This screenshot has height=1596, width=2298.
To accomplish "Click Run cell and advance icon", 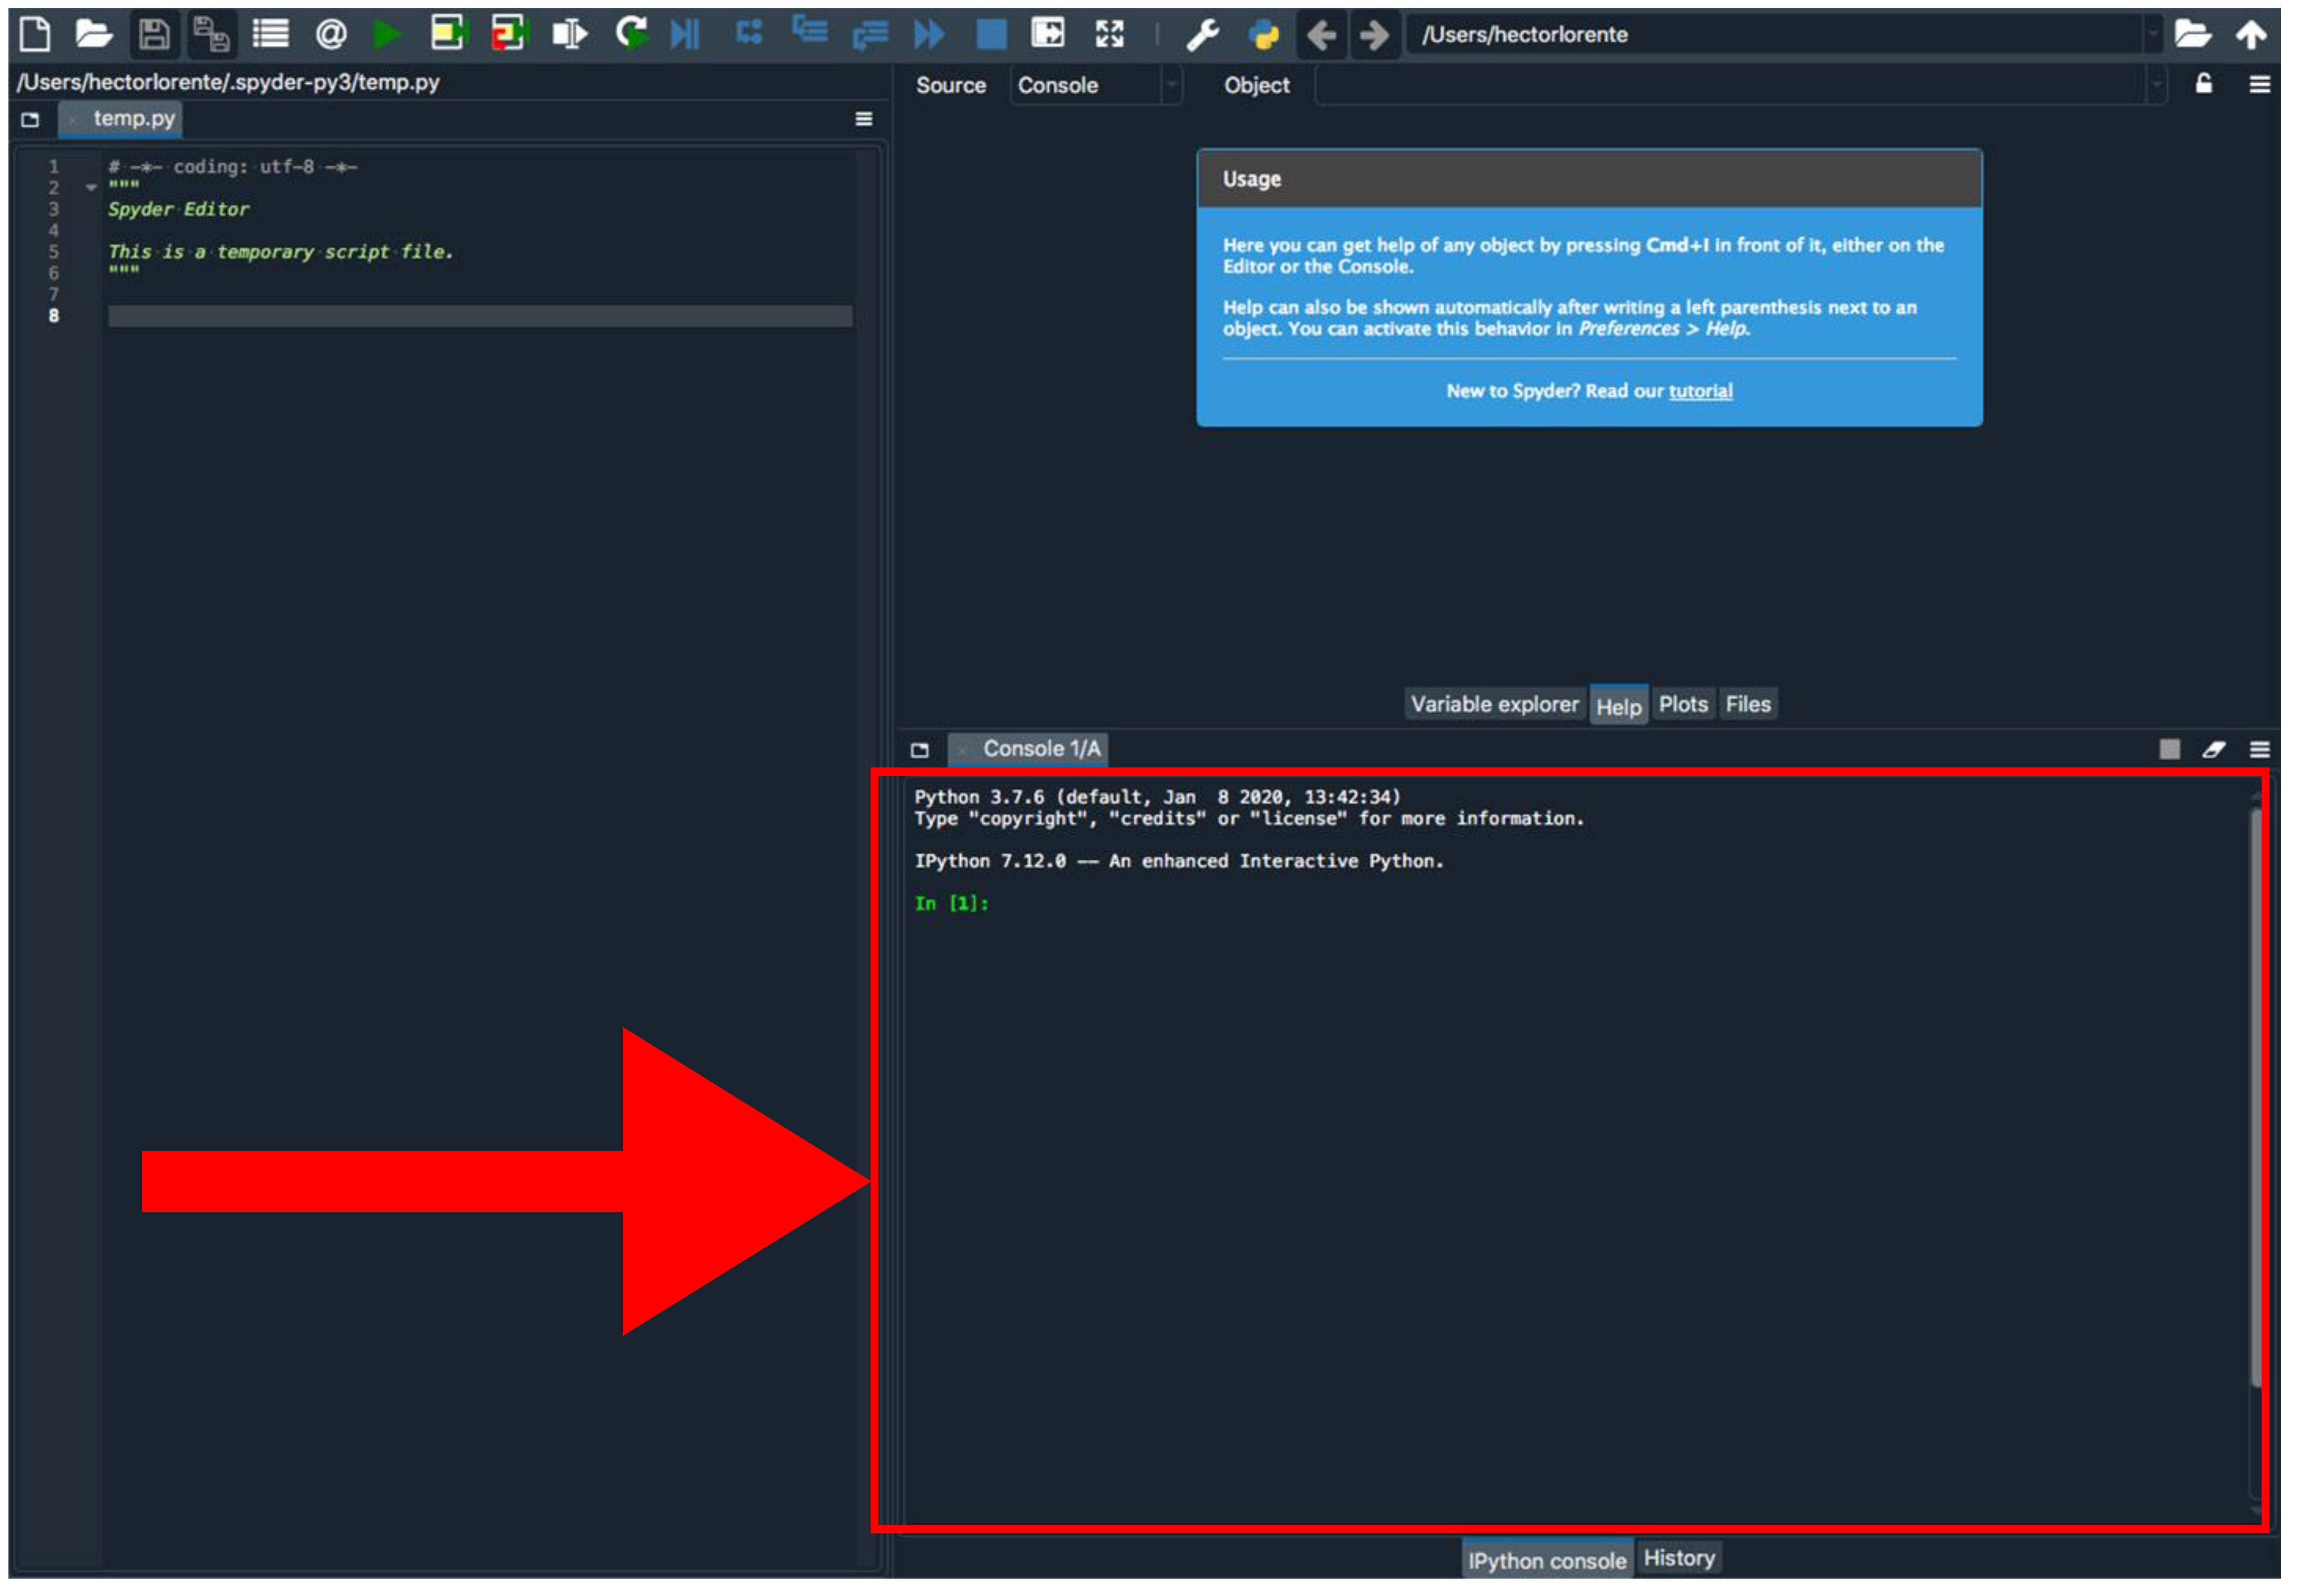I will pyautogui.click(x=507, y=35).
